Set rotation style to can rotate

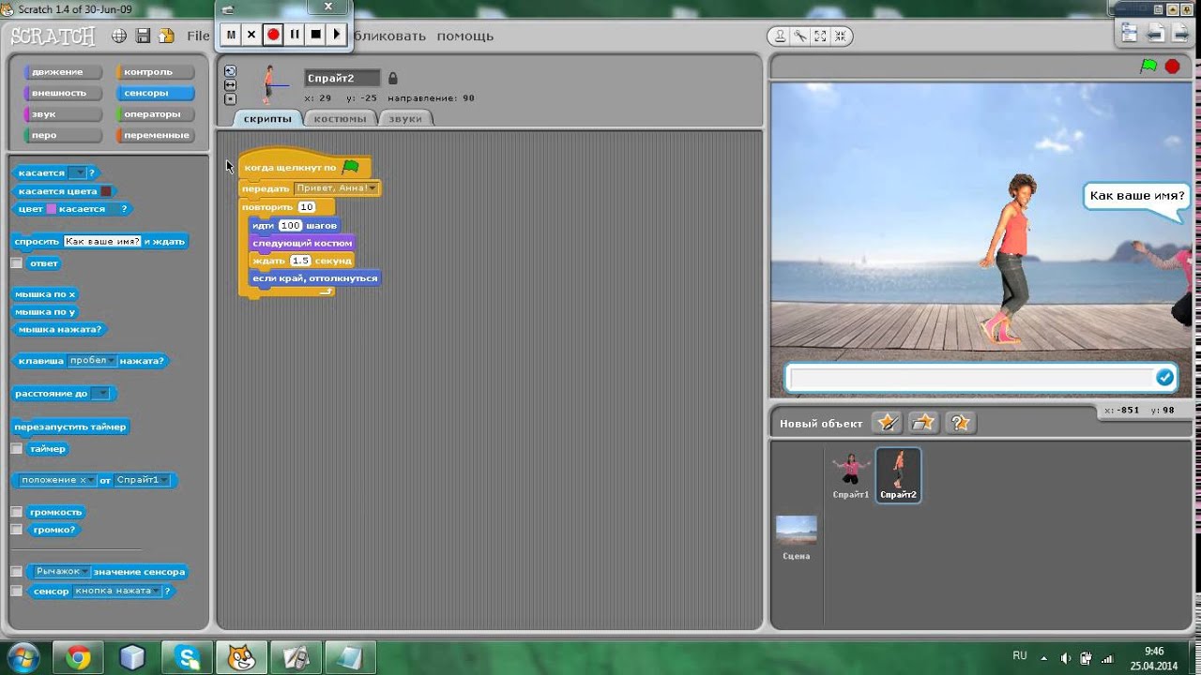pos(230,71)
